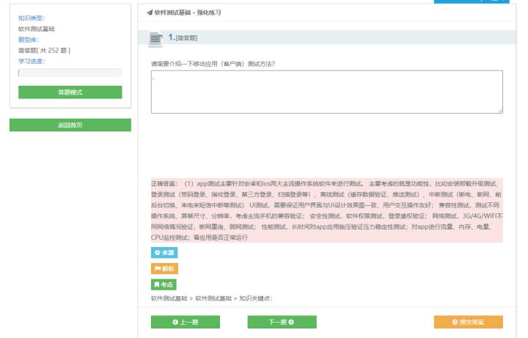Click the question text about 移动应用测试方法
This screenshot has height=338, width=528.
pyautogui.click(x=213, y=64)
